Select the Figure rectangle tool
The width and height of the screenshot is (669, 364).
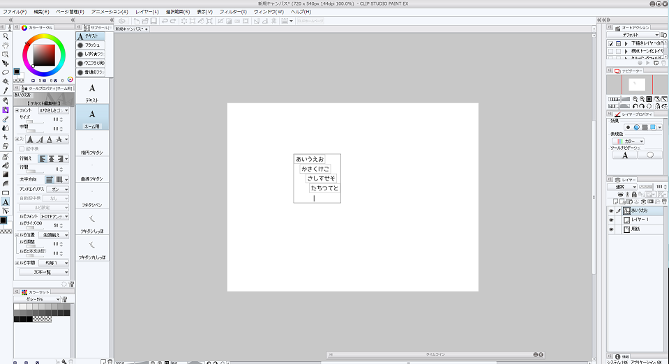pos(6,193)
